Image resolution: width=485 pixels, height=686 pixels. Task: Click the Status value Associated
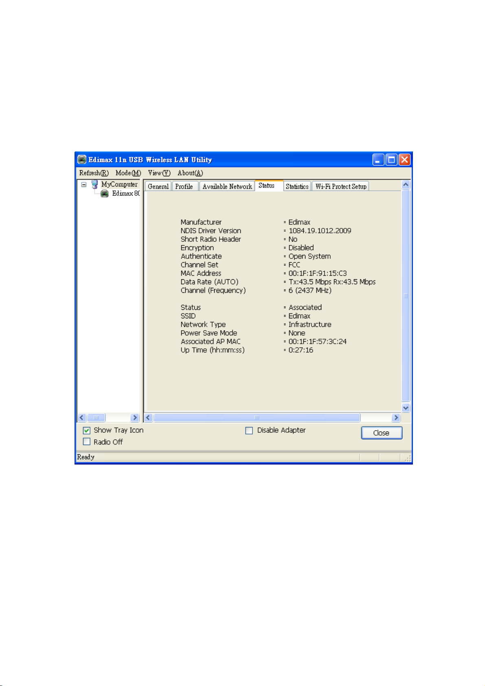[x=305, y=307]
